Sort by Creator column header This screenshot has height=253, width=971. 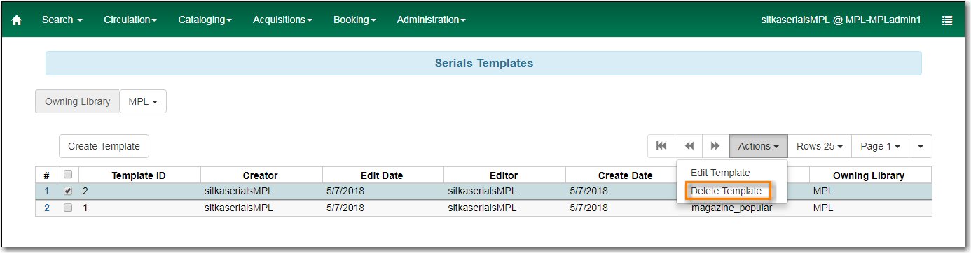(261, 175)
